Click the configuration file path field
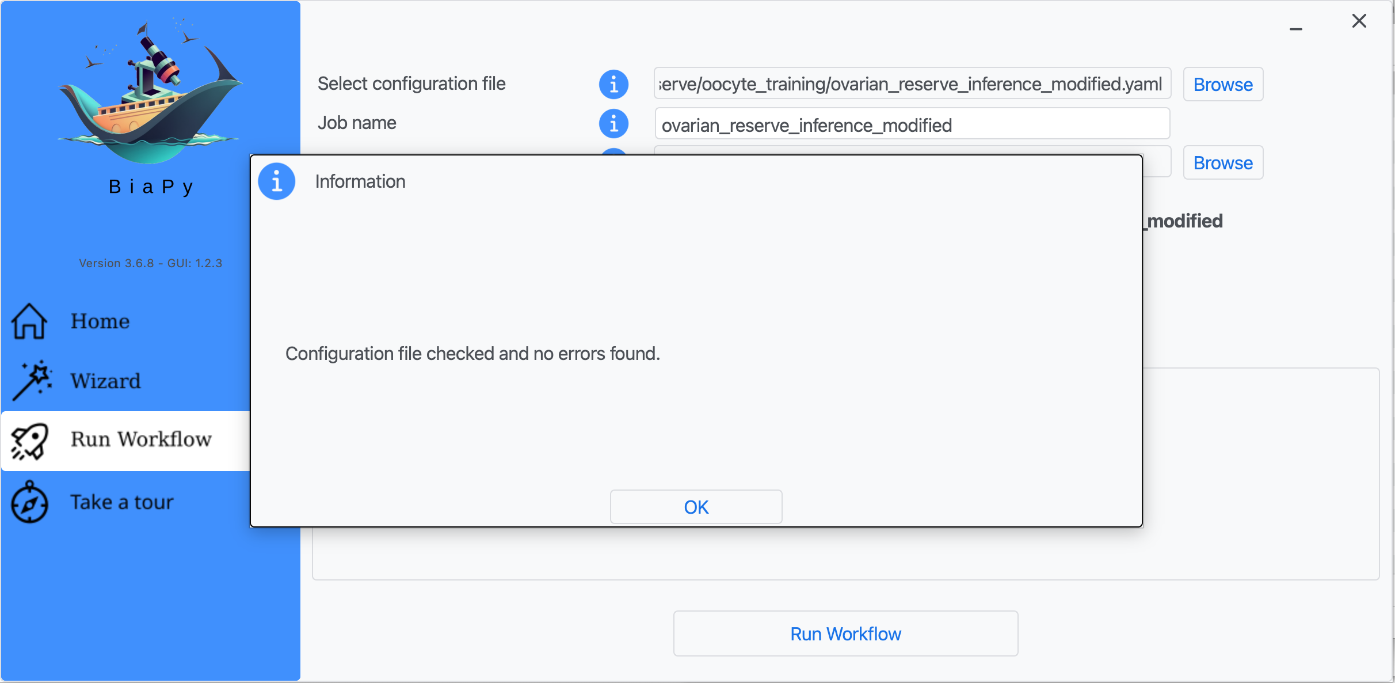This screenshot has width=1395, height=683. click(912, 84)
